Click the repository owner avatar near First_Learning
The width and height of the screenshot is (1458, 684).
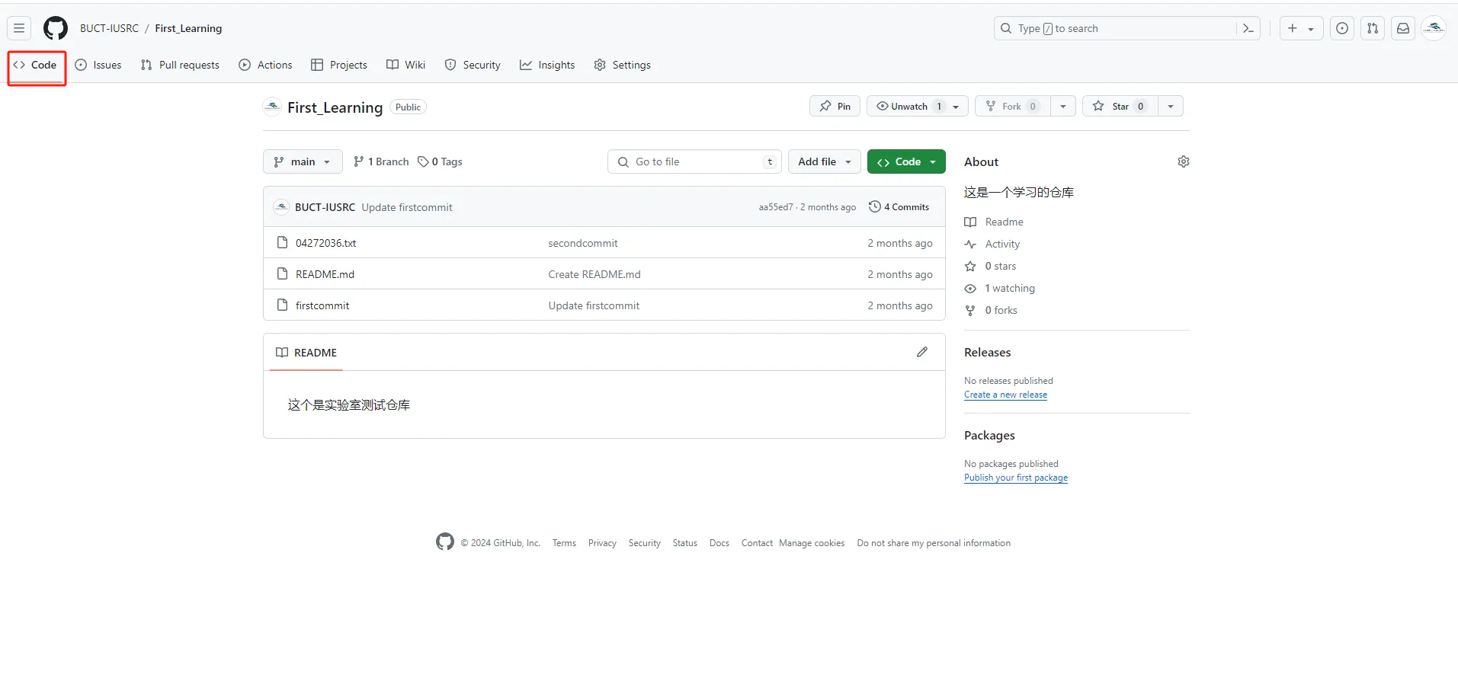[x=272, y=107]
